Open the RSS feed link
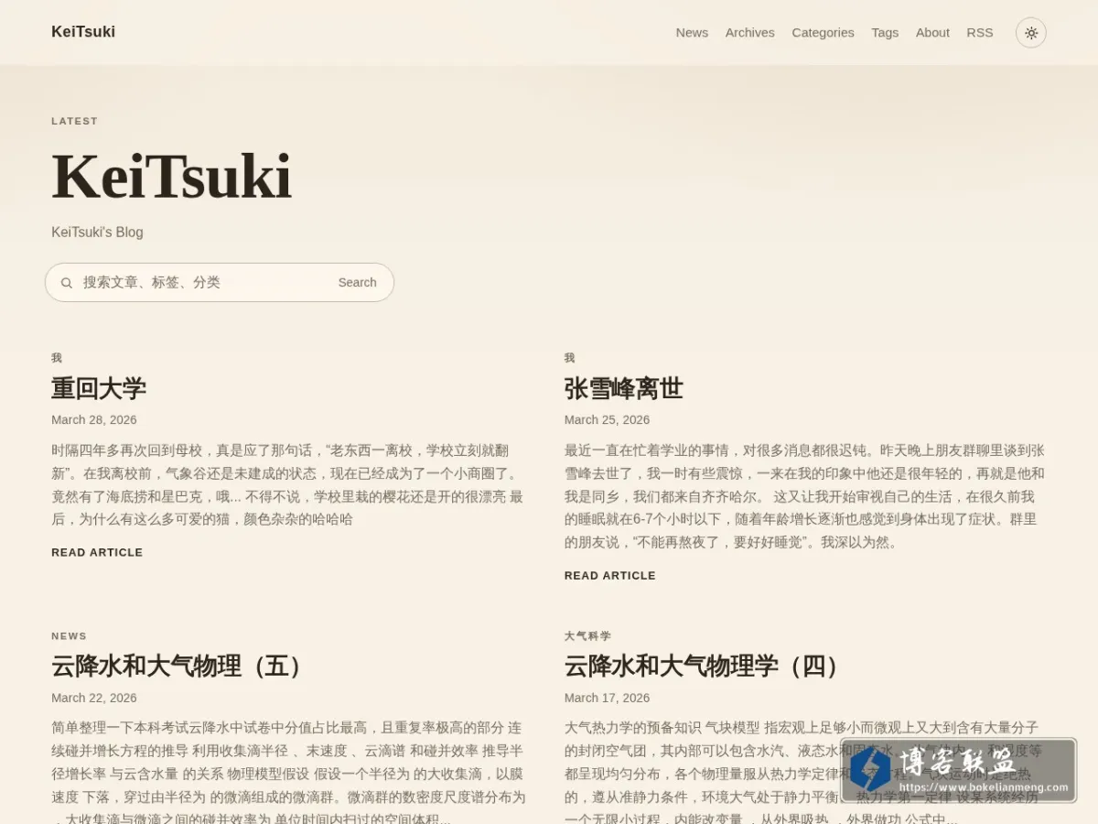Viewport: 1098px width, 824px height. click(x=980, y=33)
